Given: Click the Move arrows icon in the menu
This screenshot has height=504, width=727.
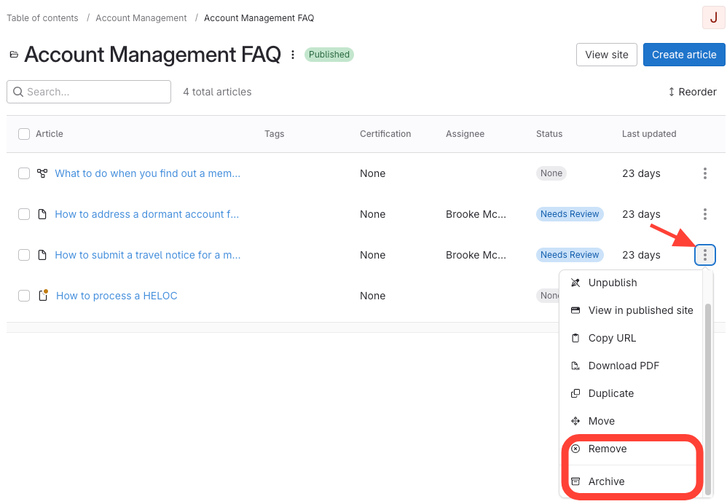Looking at the screenshot, I should click(575, 421).
